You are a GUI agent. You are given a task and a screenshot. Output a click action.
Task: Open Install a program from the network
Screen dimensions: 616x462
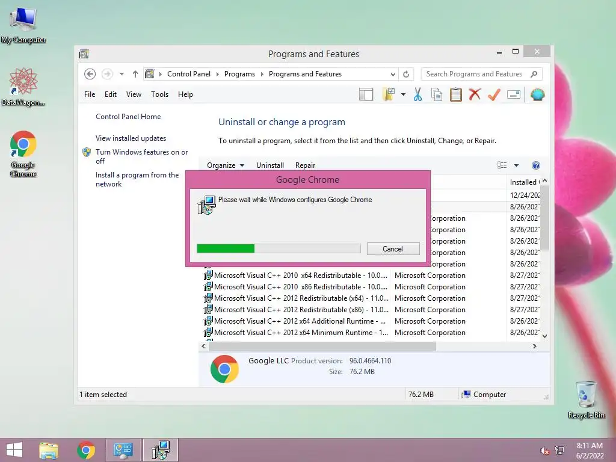[x=137, y=179]
